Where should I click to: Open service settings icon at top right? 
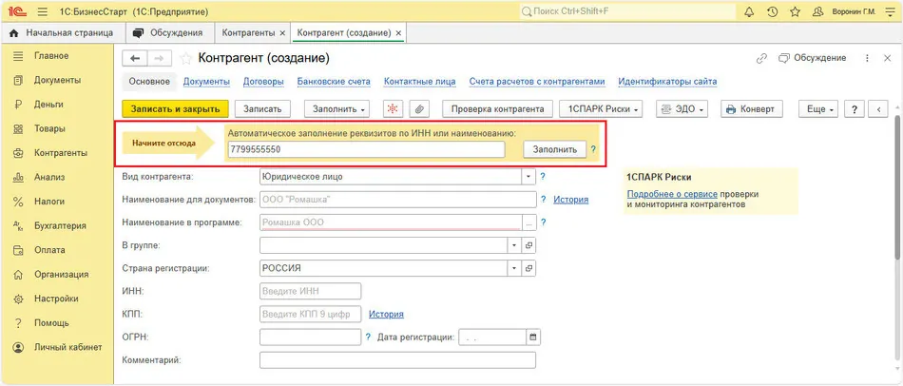point(889,11)
